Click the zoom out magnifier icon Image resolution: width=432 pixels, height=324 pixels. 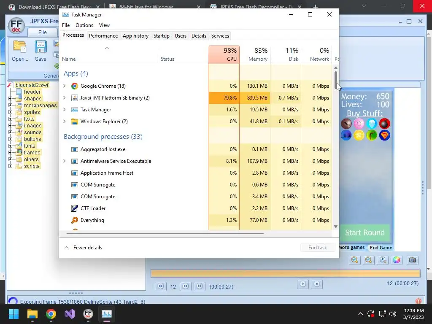coord(369,260)
